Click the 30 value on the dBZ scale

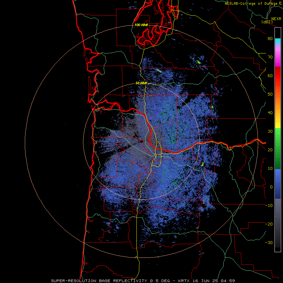270,131
